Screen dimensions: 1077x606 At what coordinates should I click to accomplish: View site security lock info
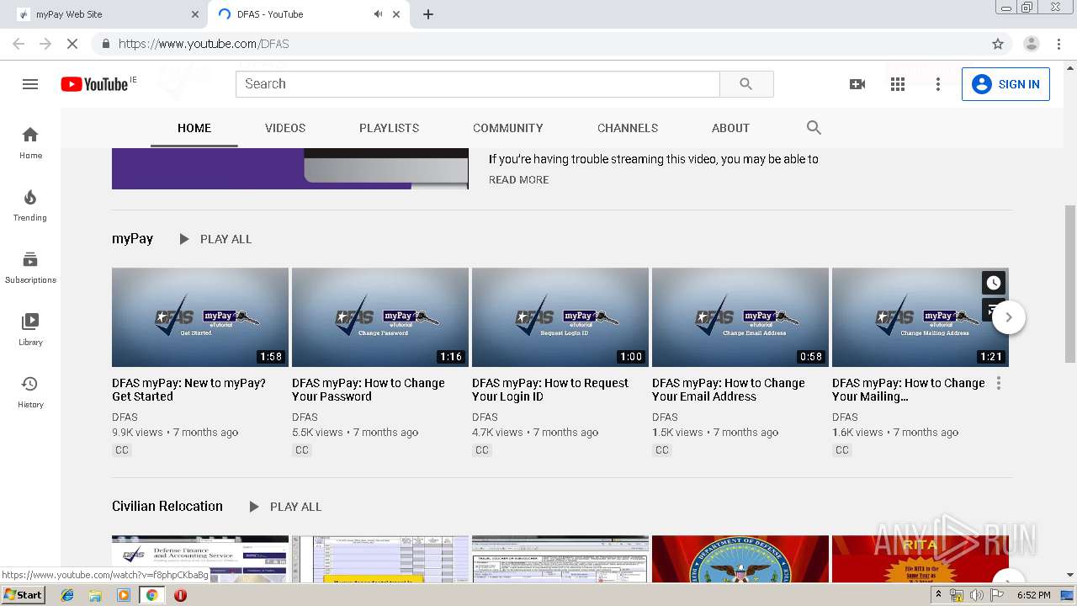click(x=105, y=44)
